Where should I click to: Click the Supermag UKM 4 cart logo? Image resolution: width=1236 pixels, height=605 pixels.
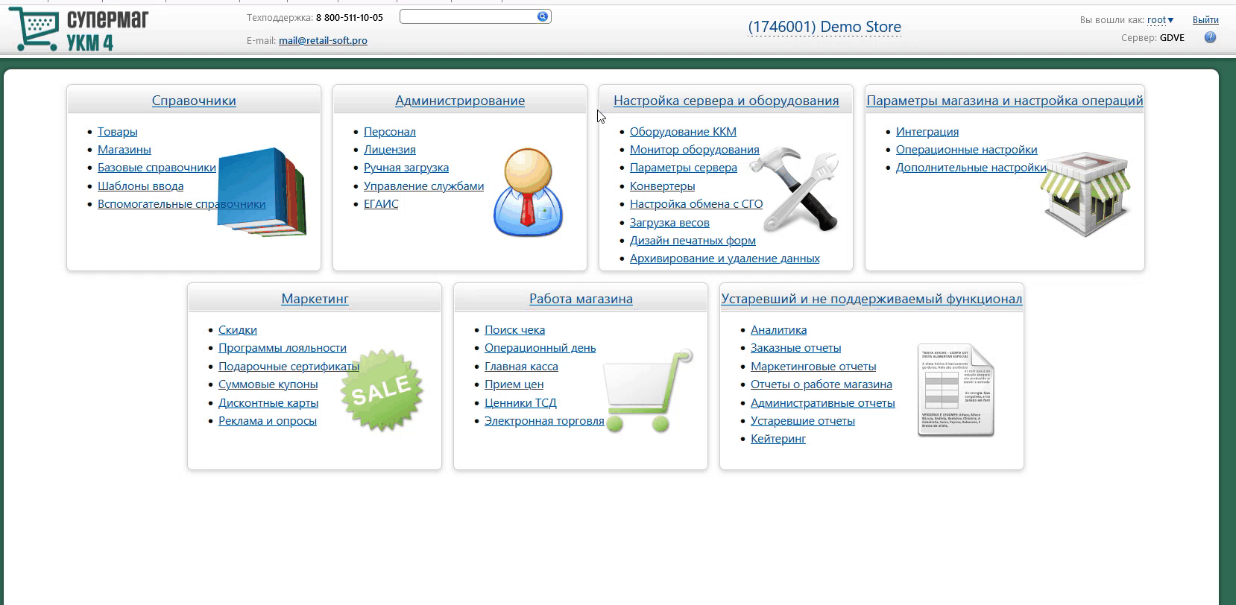click(x=78, y=30)
